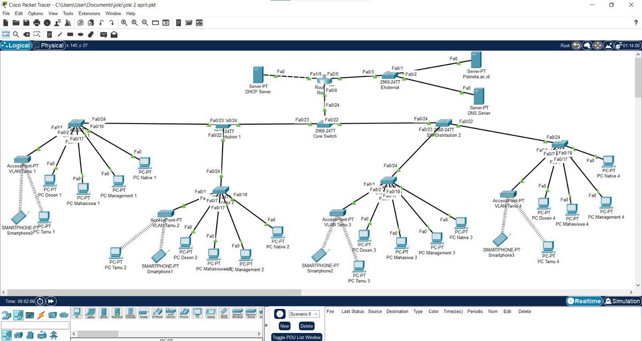Add a simple PDU envelope
Screen dimensions: 642x341
coord(103,34)
